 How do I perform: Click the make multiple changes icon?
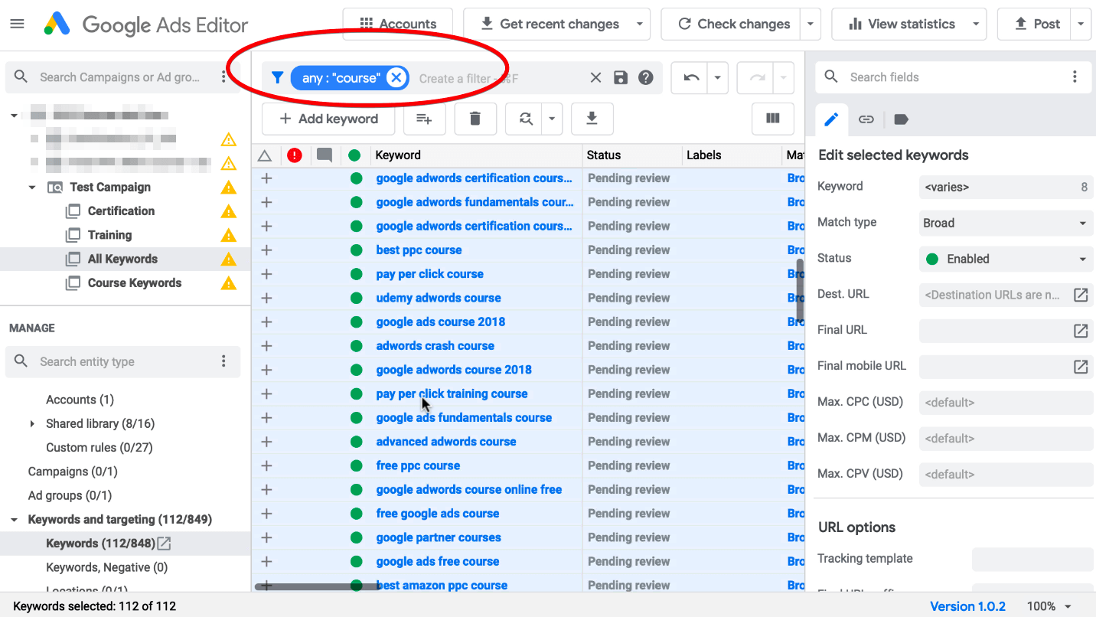424,119
